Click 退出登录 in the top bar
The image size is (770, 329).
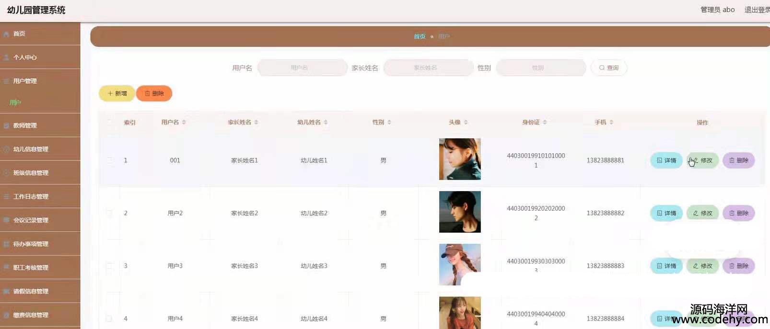pos(756,10)
